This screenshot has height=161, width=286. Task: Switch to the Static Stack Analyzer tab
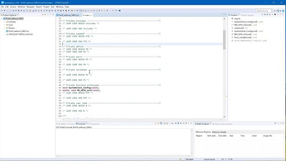tap(223, 124)
